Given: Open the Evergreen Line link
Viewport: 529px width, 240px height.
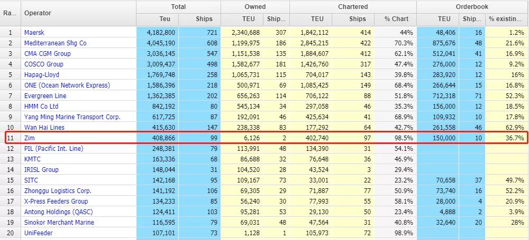Looking at the screenshot, I should click(45, 96).
